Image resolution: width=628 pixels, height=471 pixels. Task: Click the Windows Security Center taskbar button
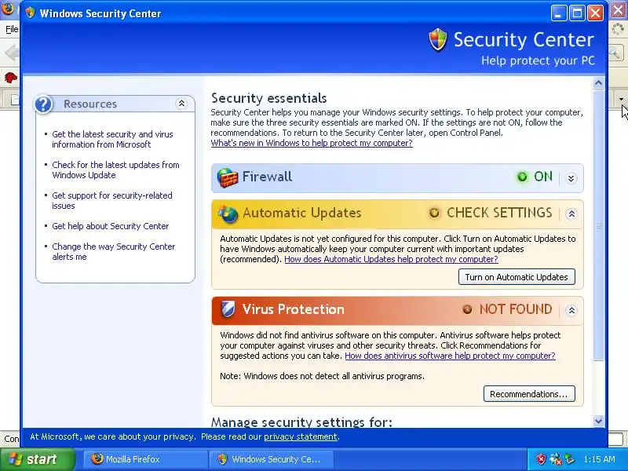(272, 459)
